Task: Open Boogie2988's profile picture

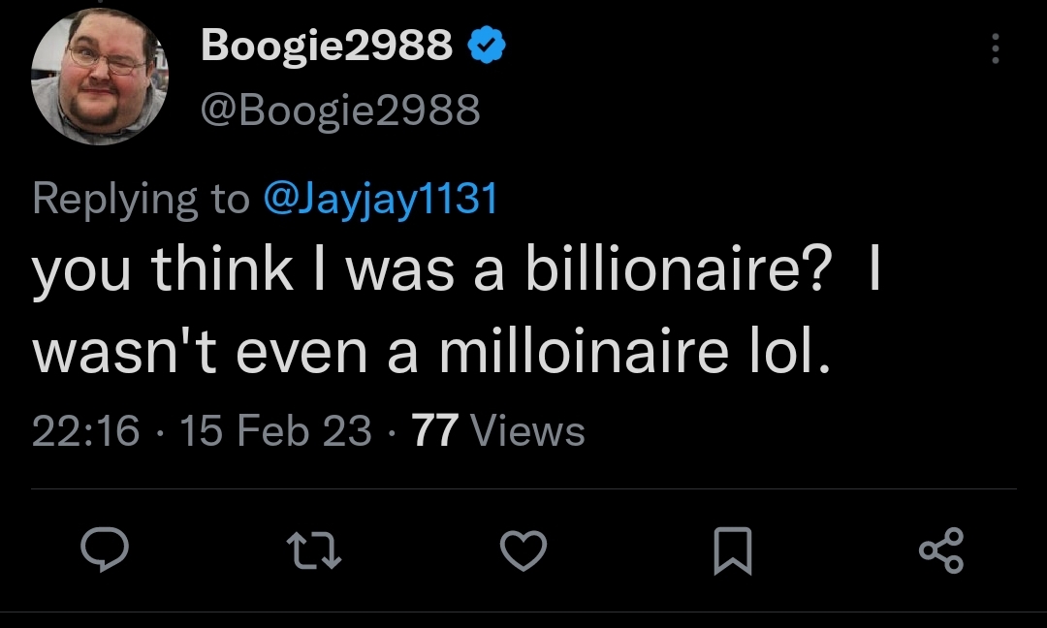Action: [100, 77]
